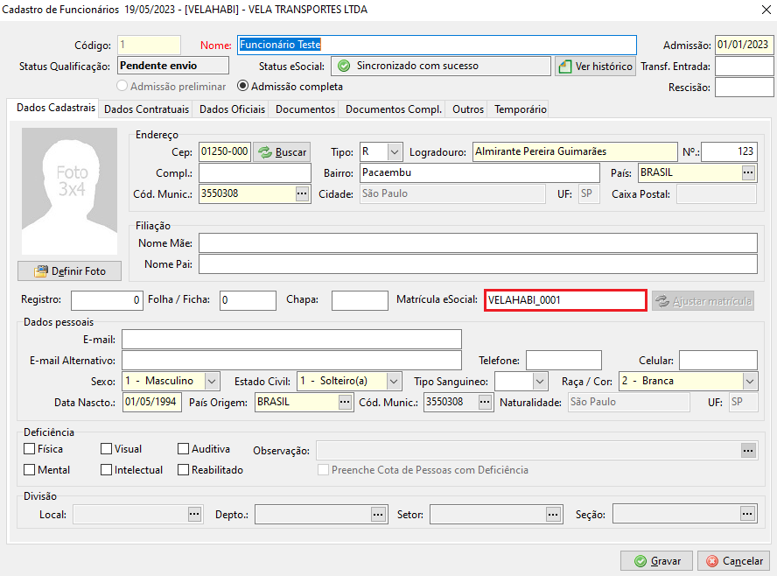This screenshot has height=576, width=777.
Task: Click the Nº. field showing 123
Action: 730,151
